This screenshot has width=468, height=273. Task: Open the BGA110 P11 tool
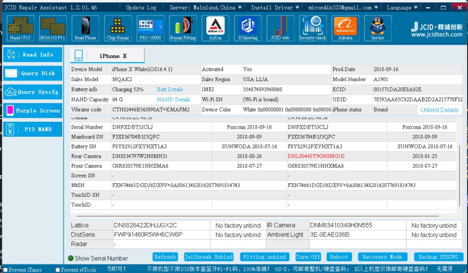tap(53, 28)
